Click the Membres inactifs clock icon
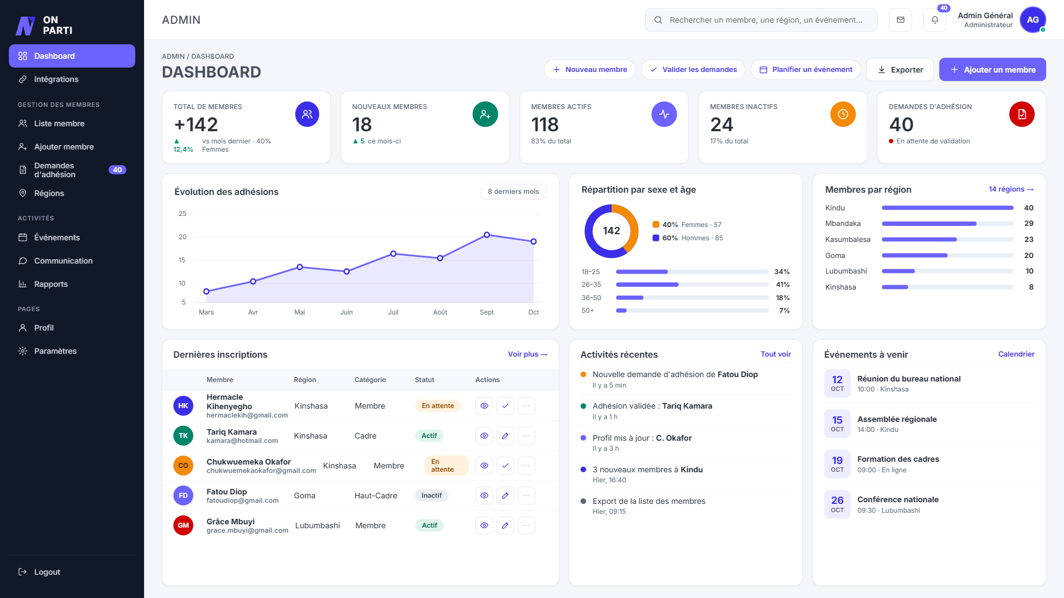1064x598 pixels. [x=843, y=114]
